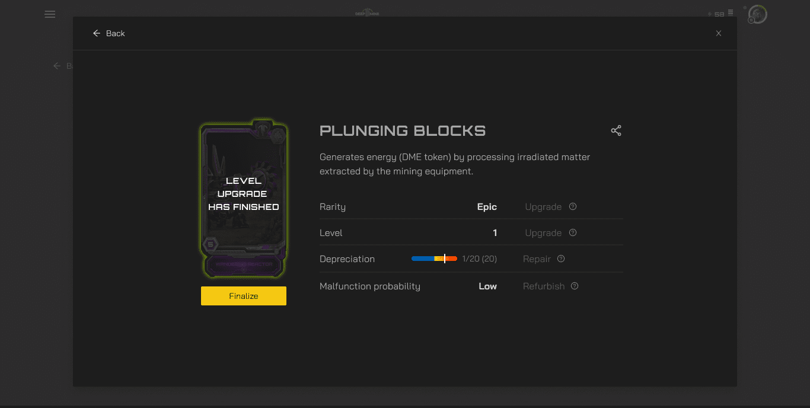810x408 pixels.
Task: Click Upgrade in the Rarity row
Action: [x=543, y=207]
